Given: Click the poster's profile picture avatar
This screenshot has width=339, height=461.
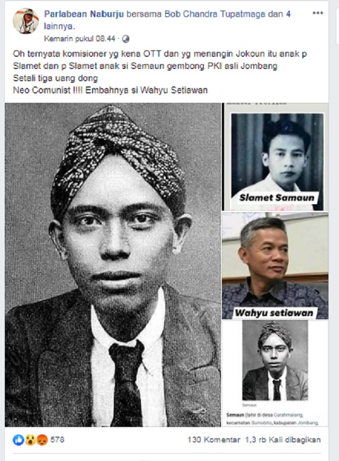Looking at the screenshot, I should click(25, 21).
